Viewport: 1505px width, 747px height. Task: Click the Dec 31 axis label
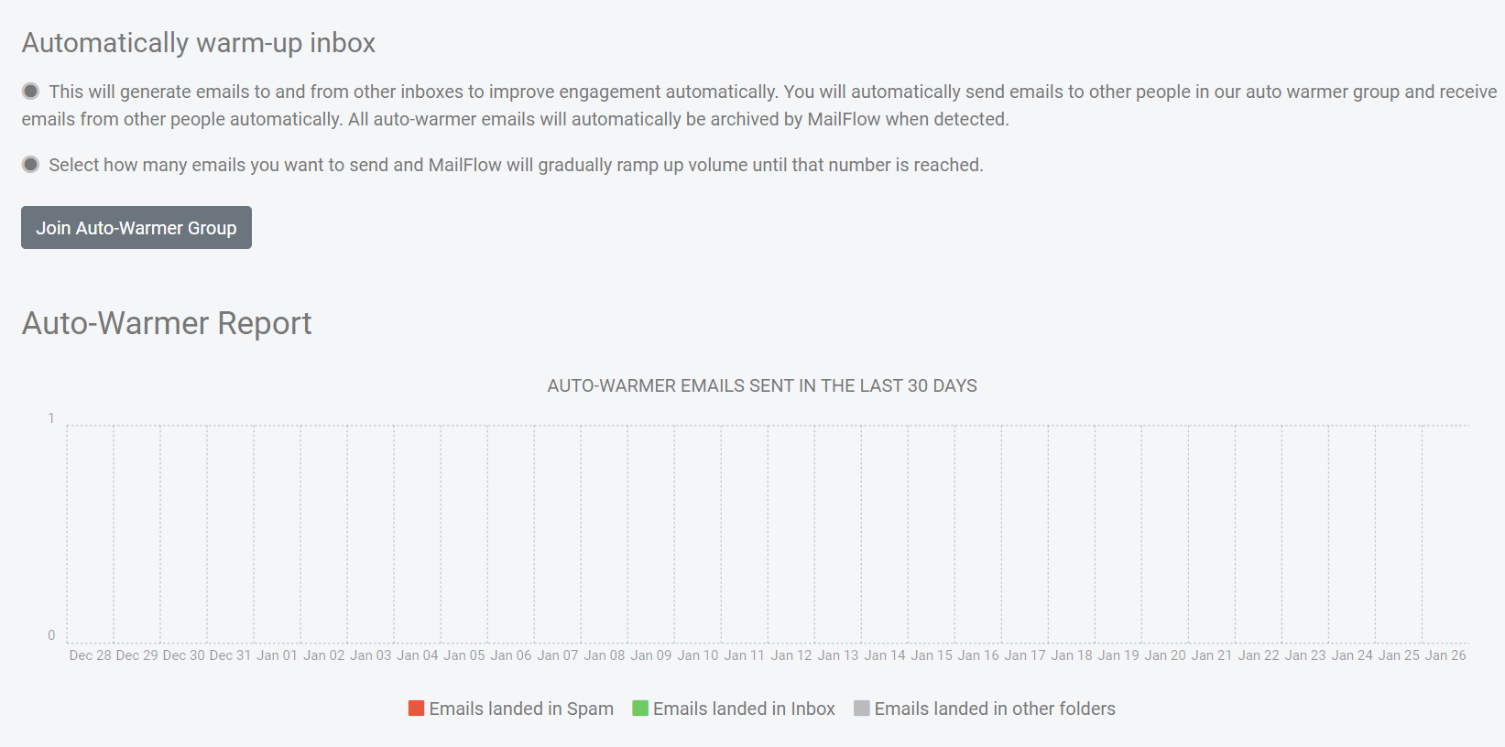[230, 655]
